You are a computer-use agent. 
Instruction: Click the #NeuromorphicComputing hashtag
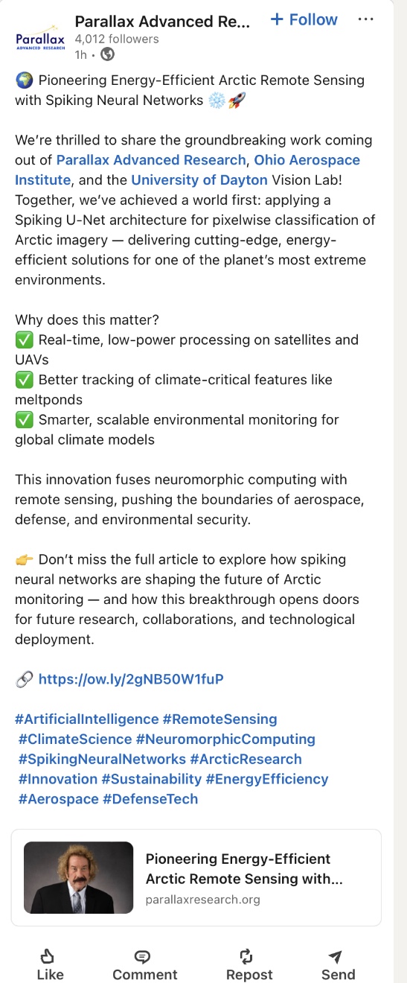(225, 739)
